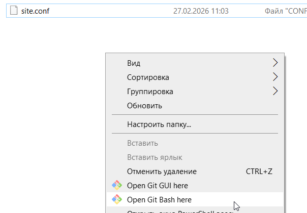The image size is (307, 213).
Task: Click the date 27.02.2026 11:03
Action: point(201,11)
